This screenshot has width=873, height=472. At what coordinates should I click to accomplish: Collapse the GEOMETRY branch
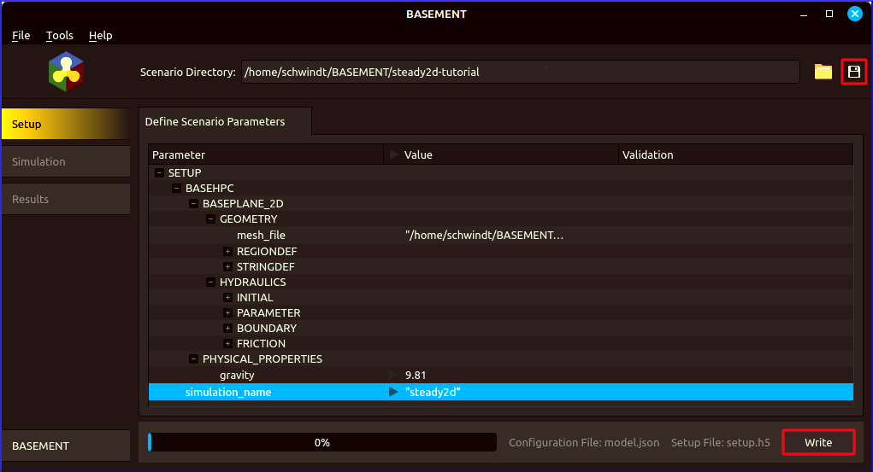(211, 219)
